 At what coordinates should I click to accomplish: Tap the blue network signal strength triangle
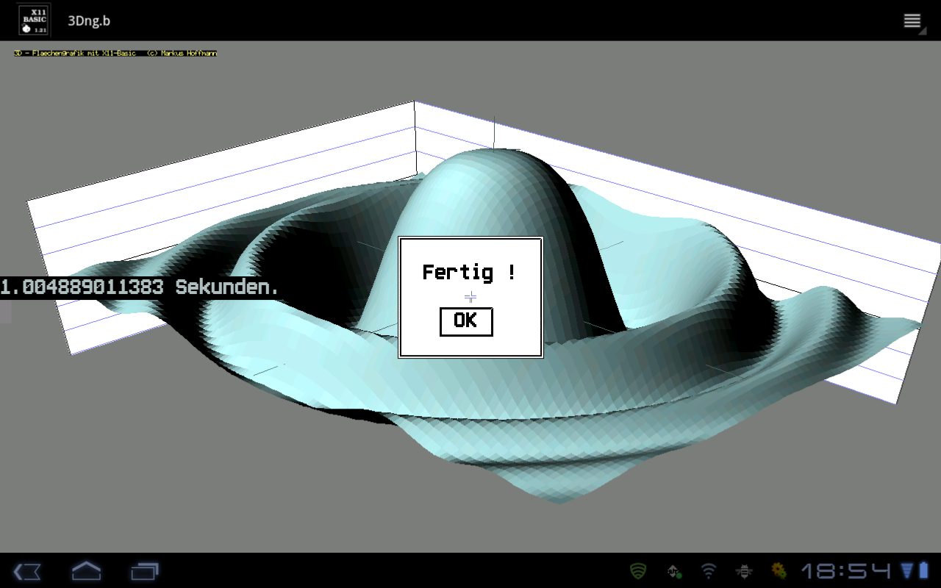point(906,571)
